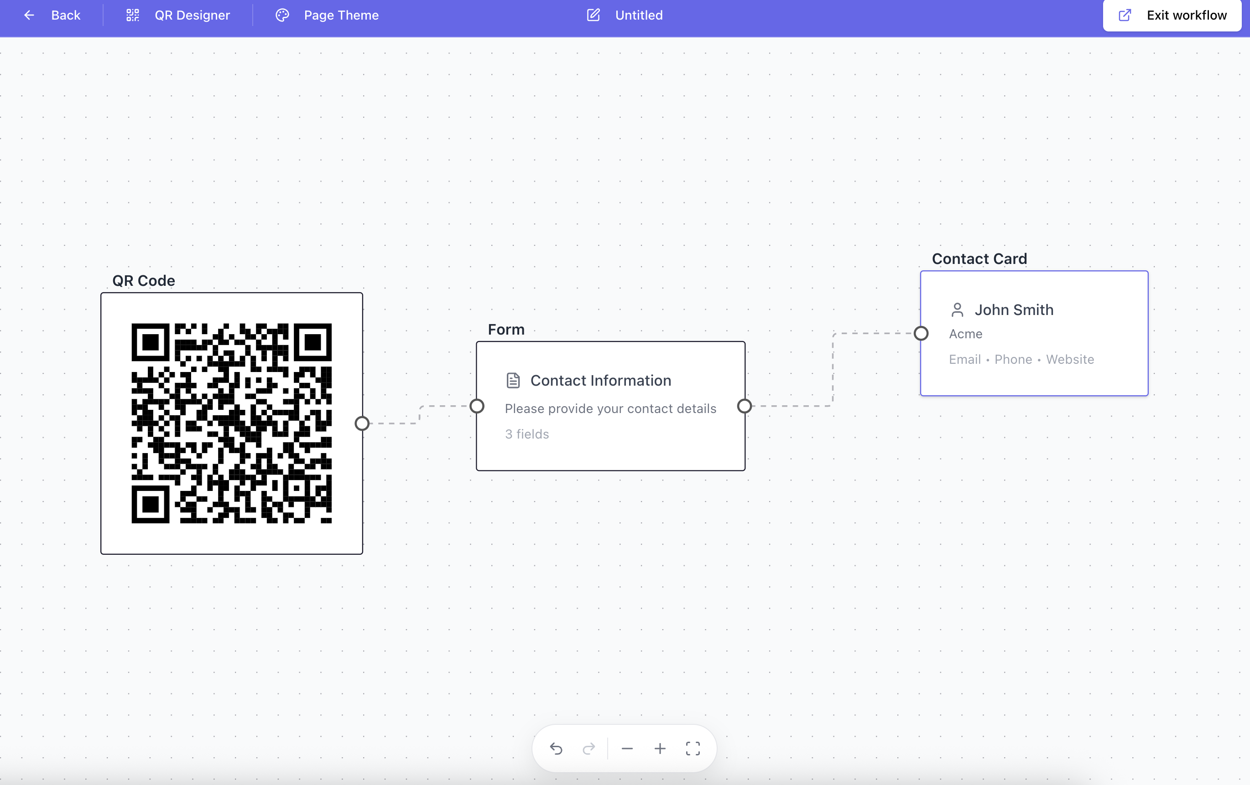
Task: Click the document icon in the Contact Information node
Action: tap(513, 380)
